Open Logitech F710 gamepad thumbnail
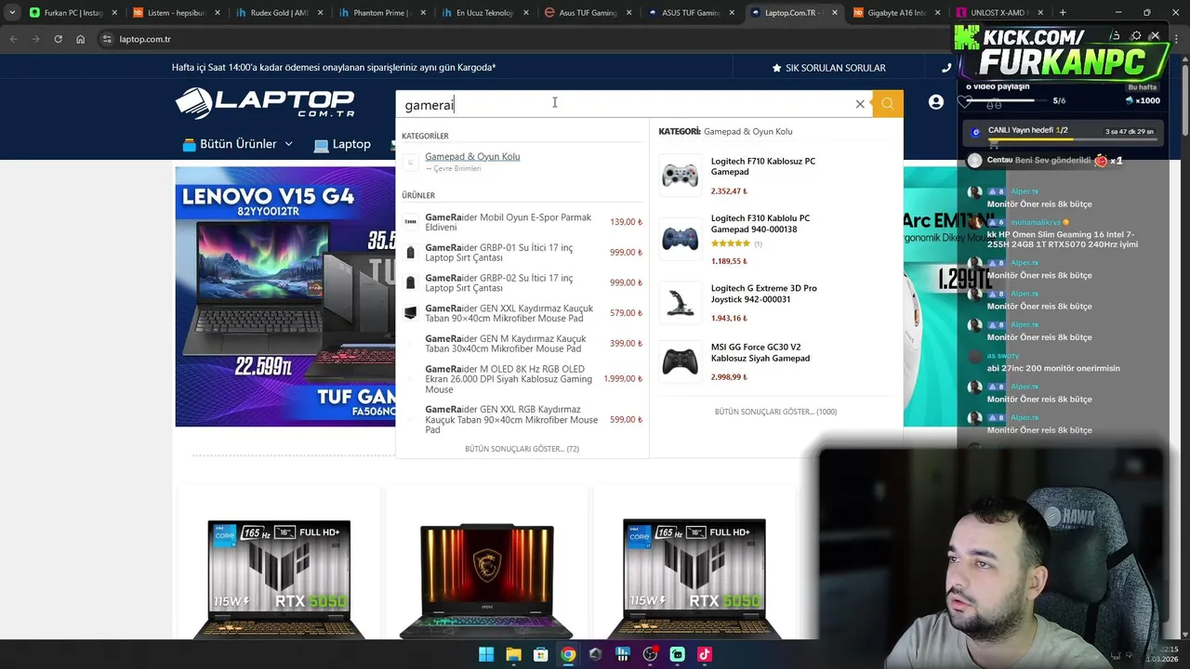This screenshot has width=1190, height=669. 680,175
